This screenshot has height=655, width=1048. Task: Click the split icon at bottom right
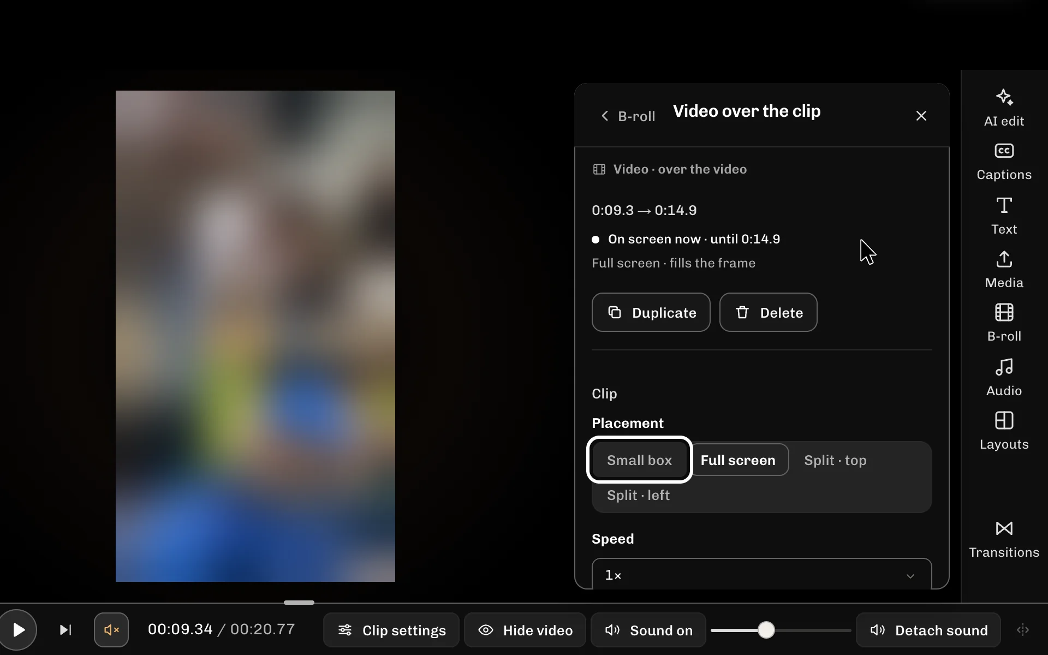[1023, 630]
